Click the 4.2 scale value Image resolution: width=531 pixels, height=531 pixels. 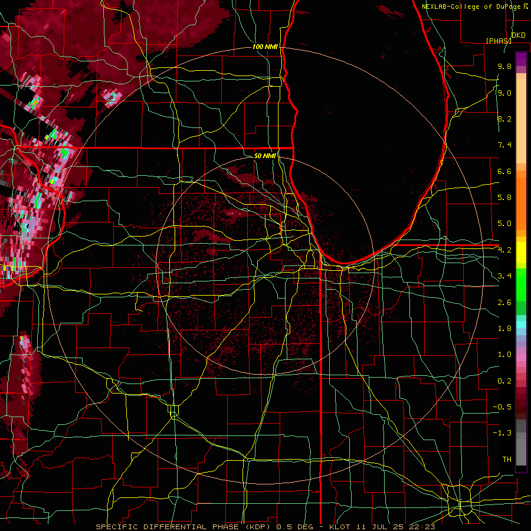(x=504, y=250)
